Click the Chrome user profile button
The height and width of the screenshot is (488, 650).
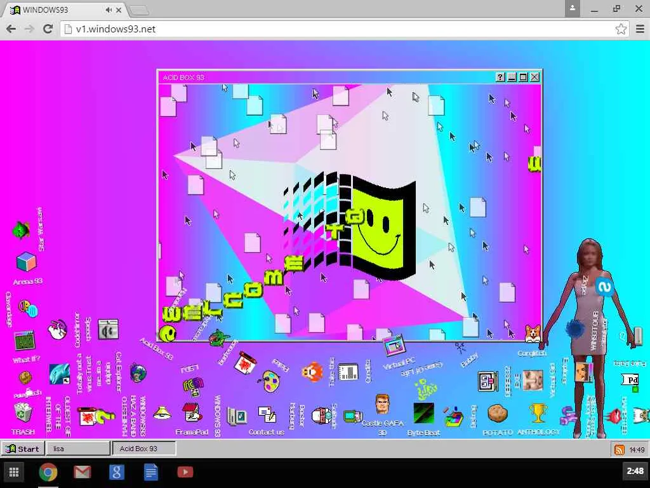pyautogui.click(x=572, y=8)
